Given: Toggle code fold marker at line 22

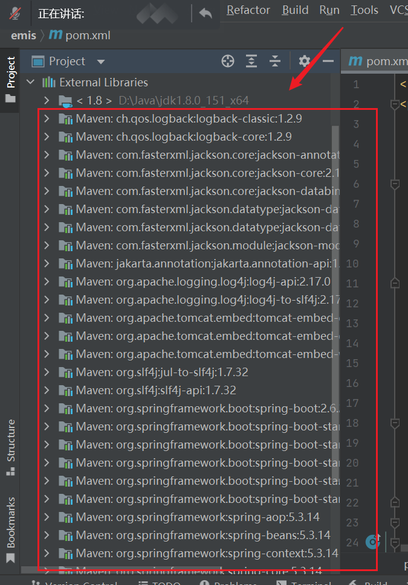Looking at the screenshot, I should [395, 502].
